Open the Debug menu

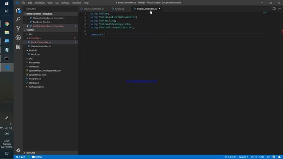(x=65, y=3)
